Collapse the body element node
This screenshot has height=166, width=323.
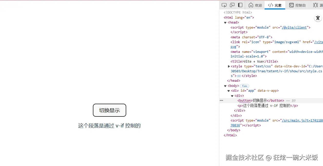225,86
